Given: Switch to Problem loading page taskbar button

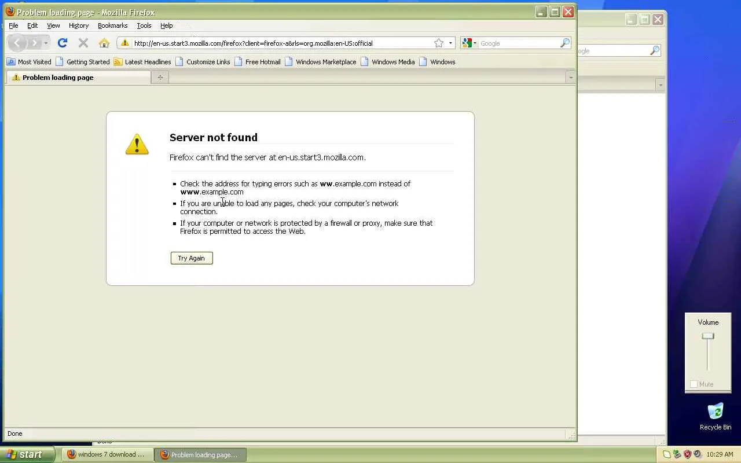Looking at the screenshot, I should [200, 455].
